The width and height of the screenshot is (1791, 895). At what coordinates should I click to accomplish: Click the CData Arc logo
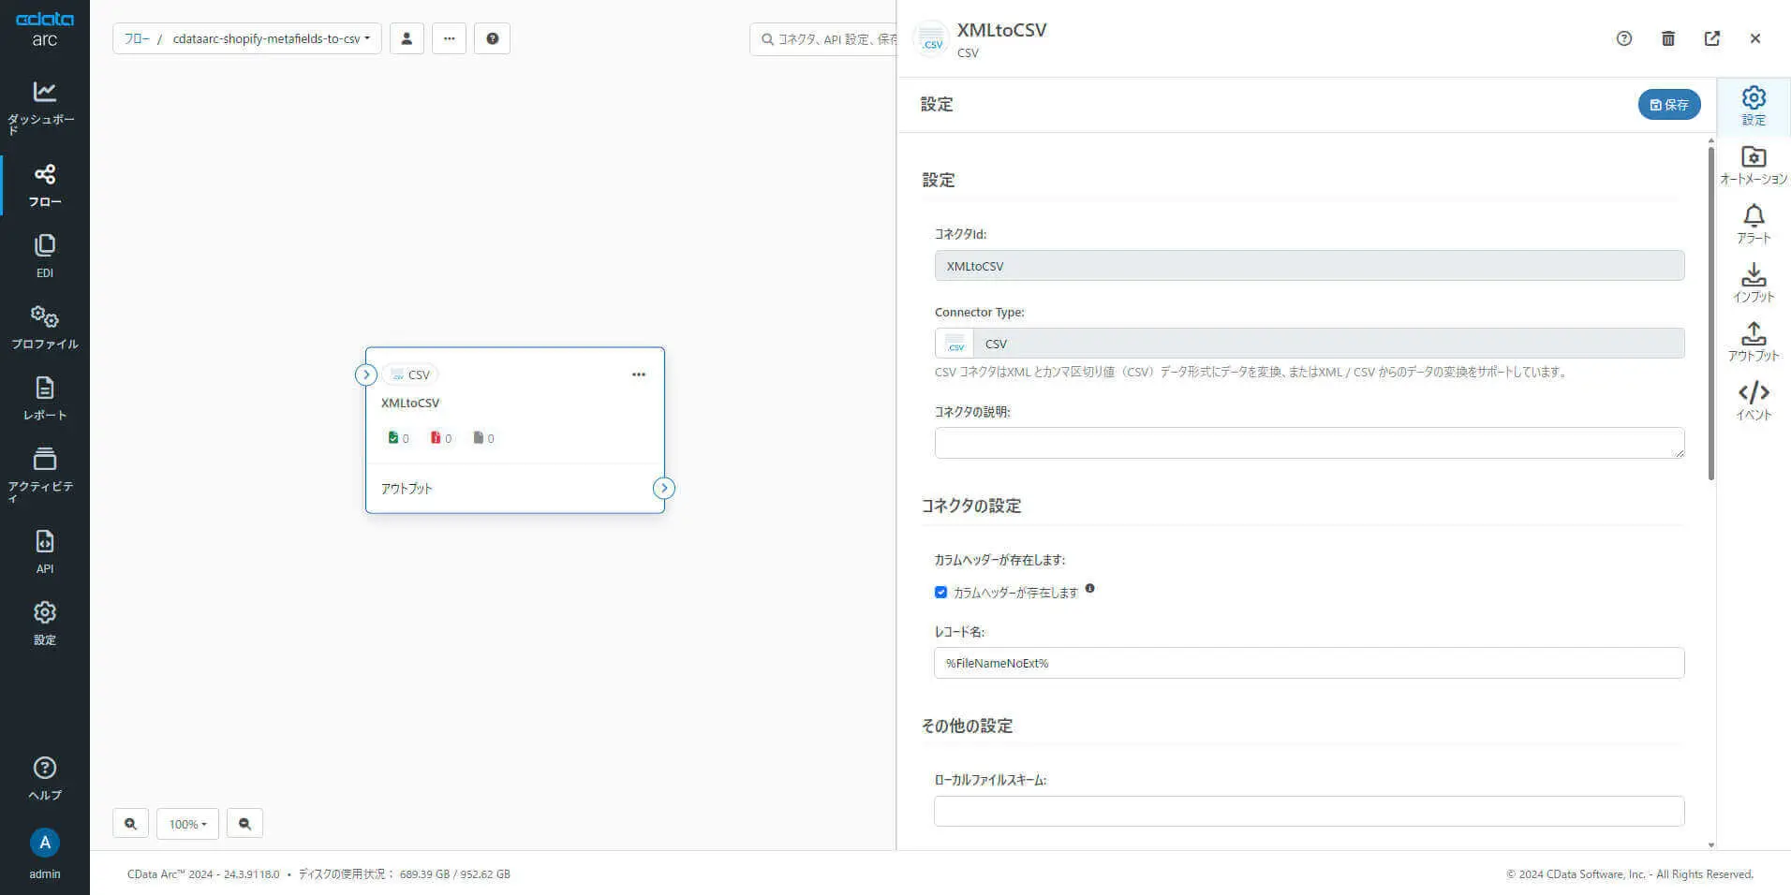(x=44, y=29)
